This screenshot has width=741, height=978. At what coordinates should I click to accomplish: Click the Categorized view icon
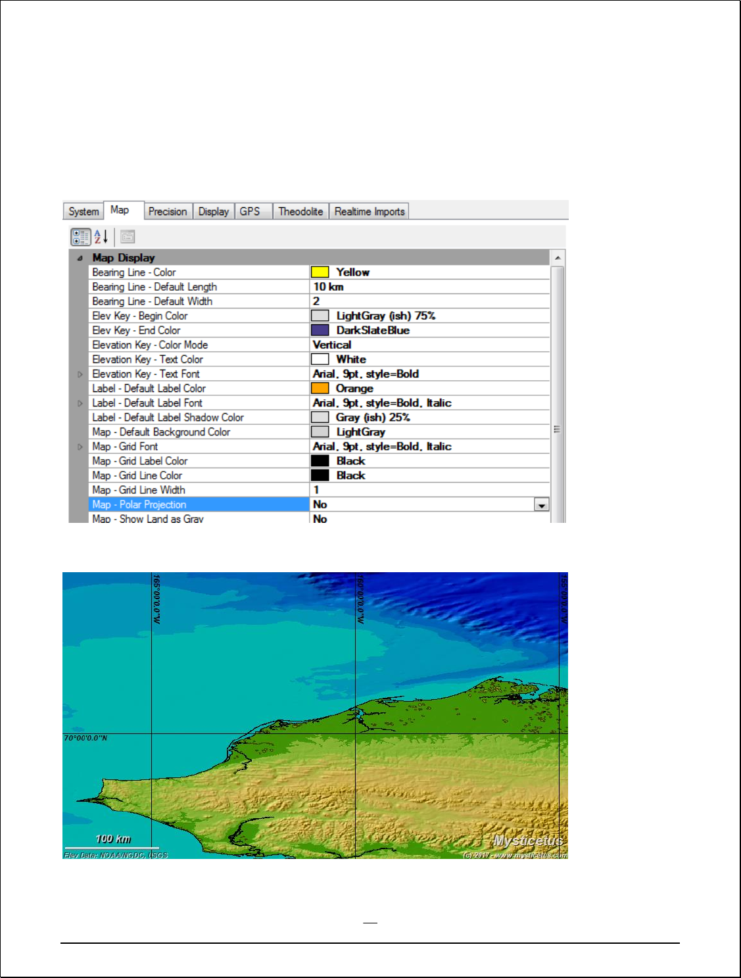[x=80, y=237]
